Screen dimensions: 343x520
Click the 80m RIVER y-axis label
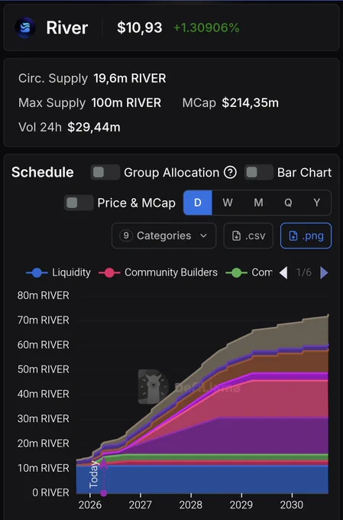[x=43, y=295]
